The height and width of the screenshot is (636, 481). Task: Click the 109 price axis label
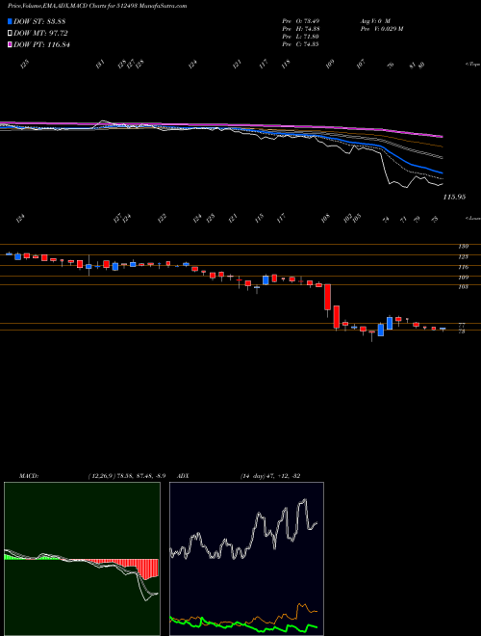[464, 278]
